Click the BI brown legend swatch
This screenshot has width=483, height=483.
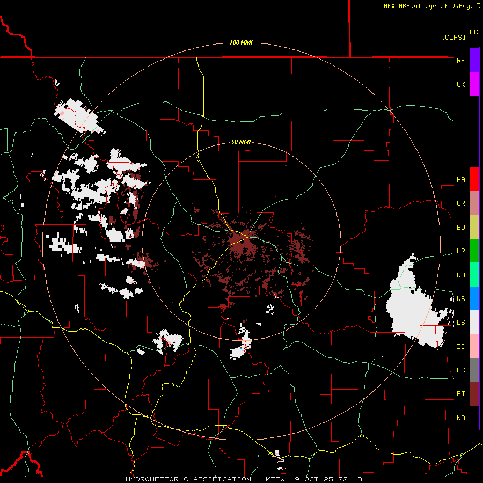[x=474, y=394]
